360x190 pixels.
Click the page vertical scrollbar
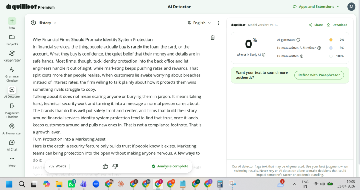tap(359, 90)
